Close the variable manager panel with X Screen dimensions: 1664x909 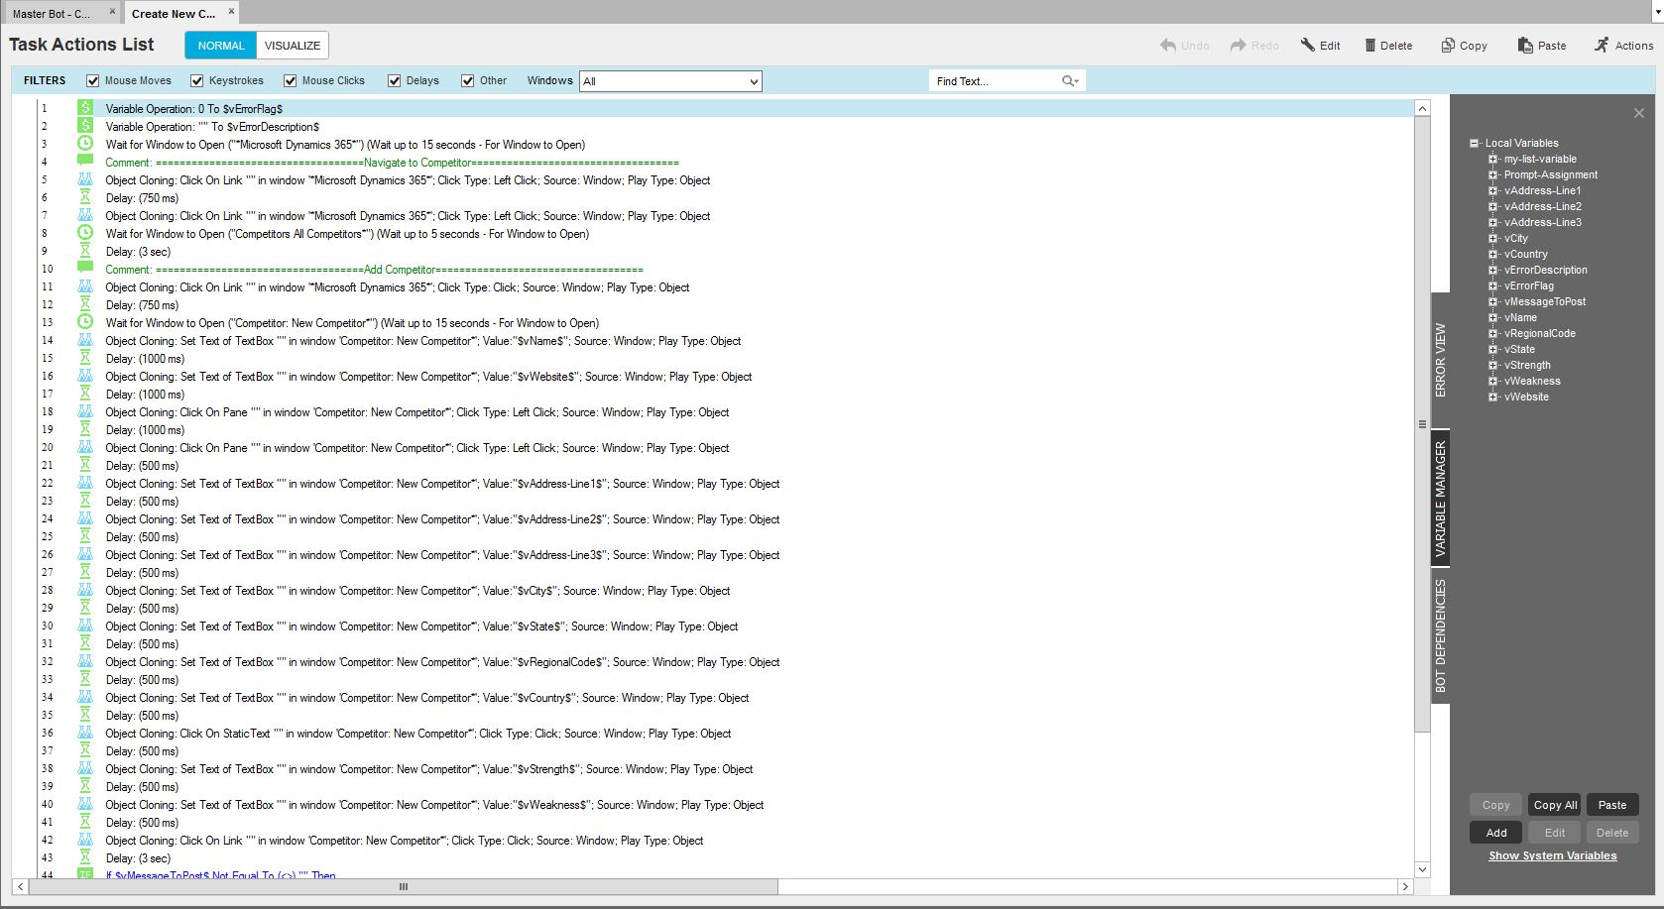(1639, 114)
